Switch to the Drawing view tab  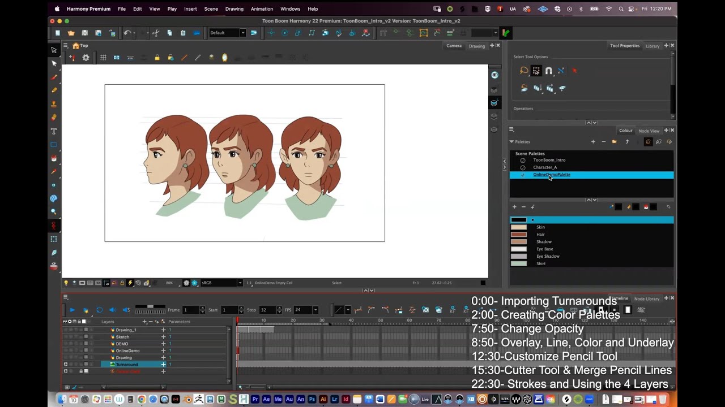477,46
